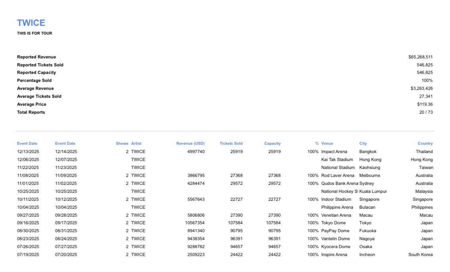Click the Indoor Stadium venue cell
The image size is (450, 272).
336,199
